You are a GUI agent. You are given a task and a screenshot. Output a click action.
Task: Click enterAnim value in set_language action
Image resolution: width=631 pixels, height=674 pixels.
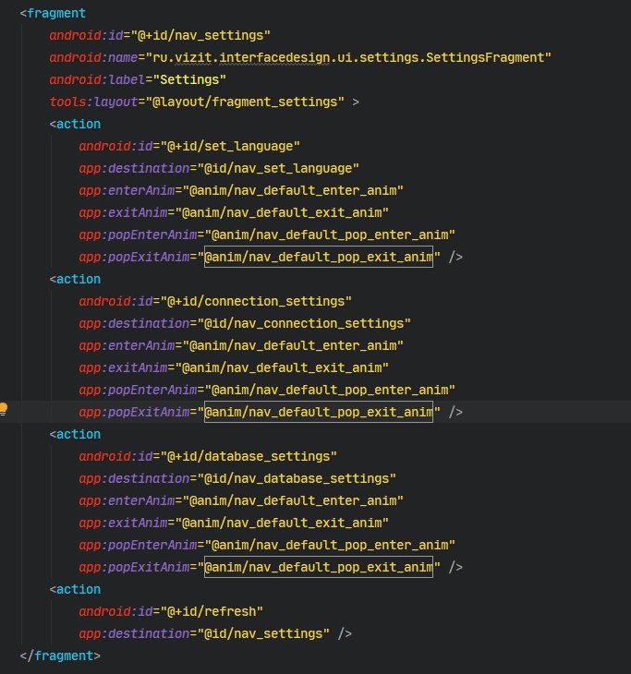click(x=293, y=190)
